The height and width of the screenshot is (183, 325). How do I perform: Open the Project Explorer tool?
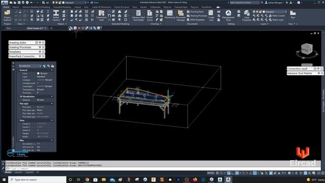[x=7, y=16]
